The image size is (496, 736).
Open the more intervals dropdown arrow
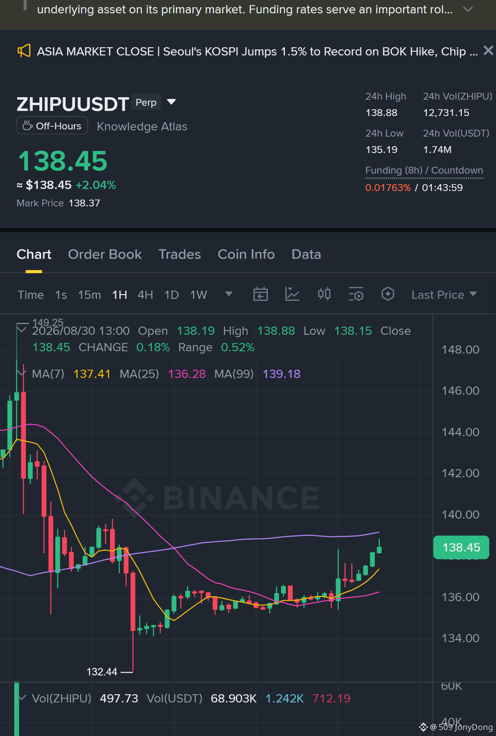coord(229,294)
